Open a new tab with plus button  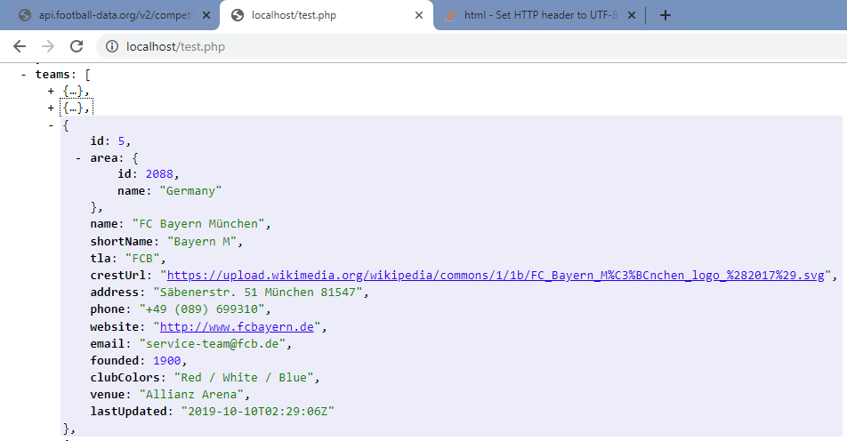665,15
